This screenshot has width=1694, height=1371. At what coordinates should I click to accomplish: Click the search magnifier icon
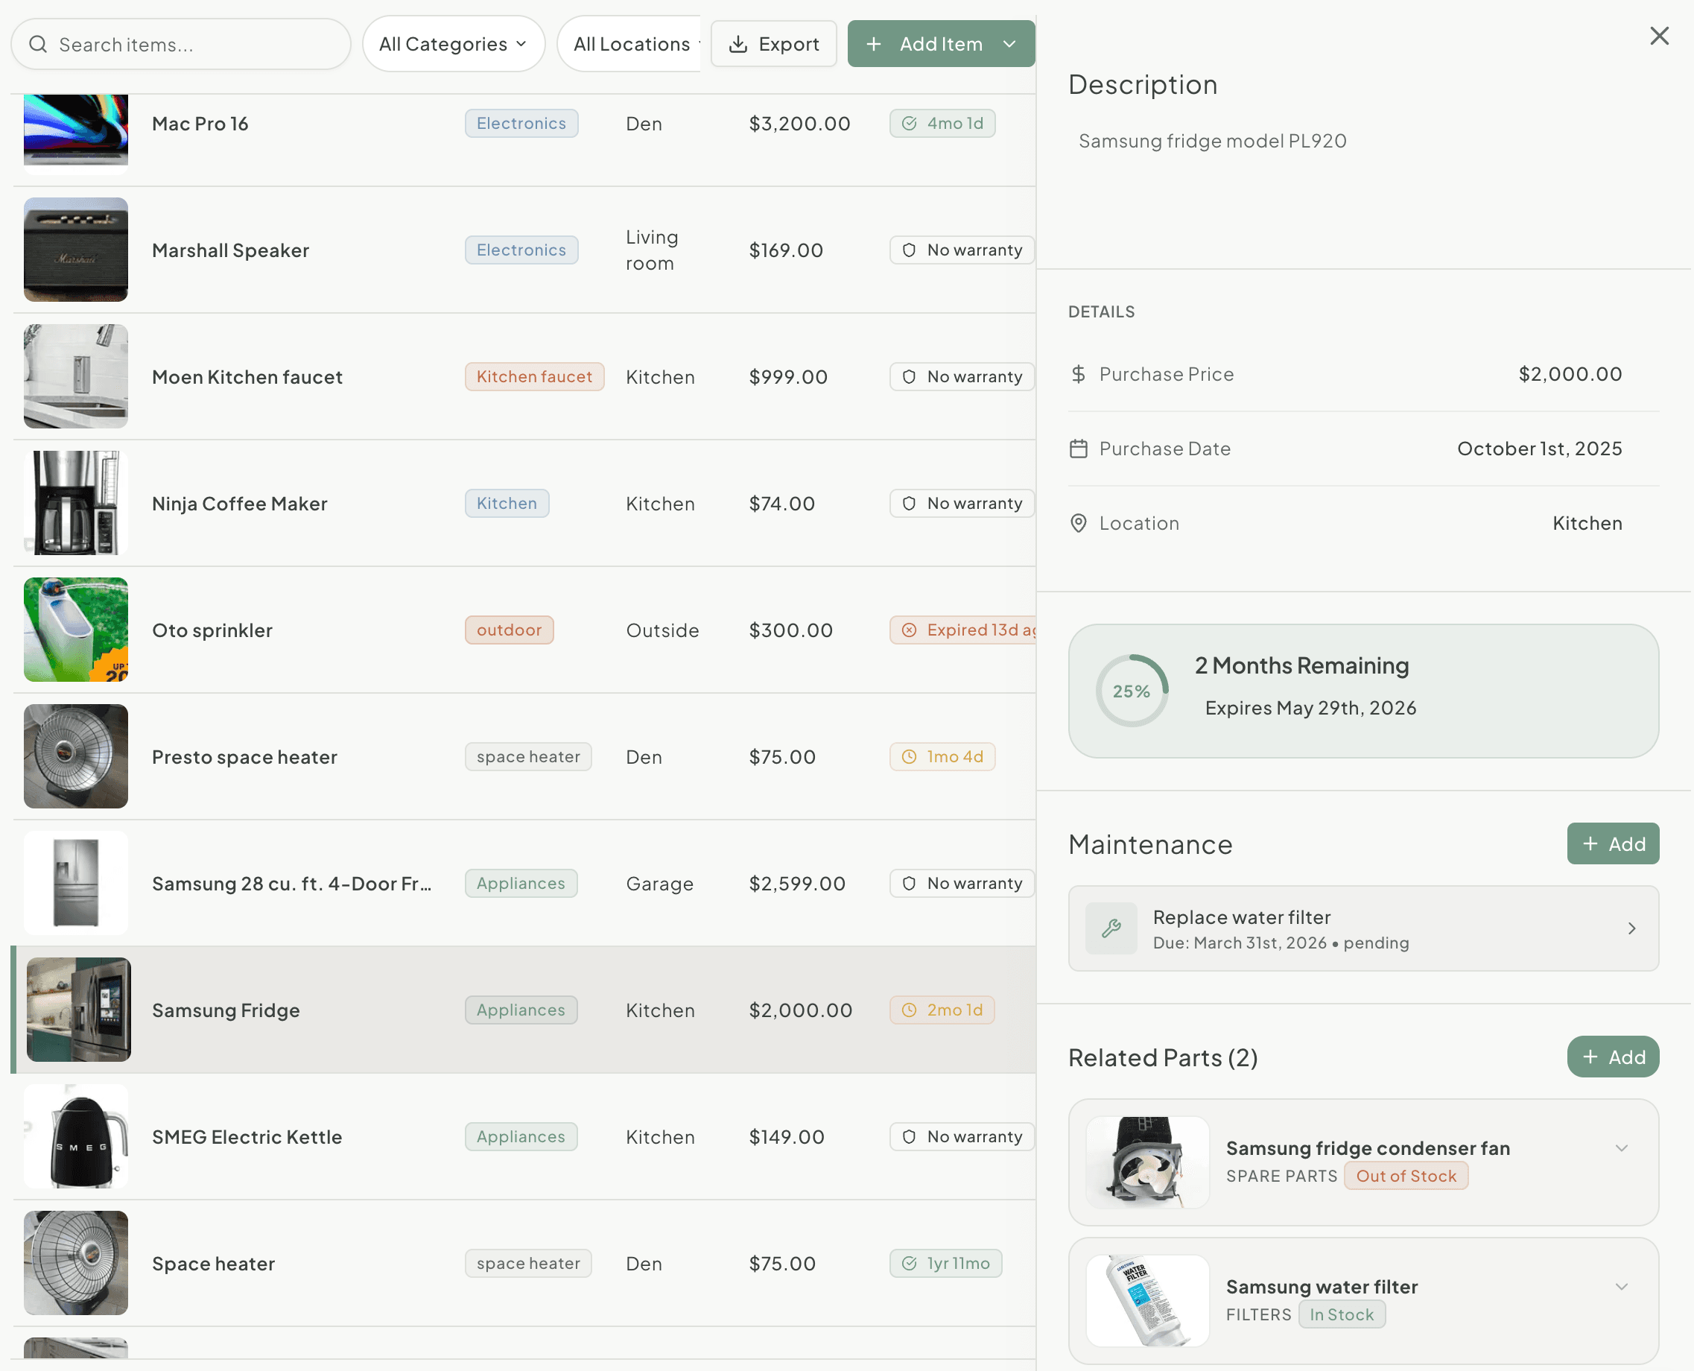click(38, 45)
